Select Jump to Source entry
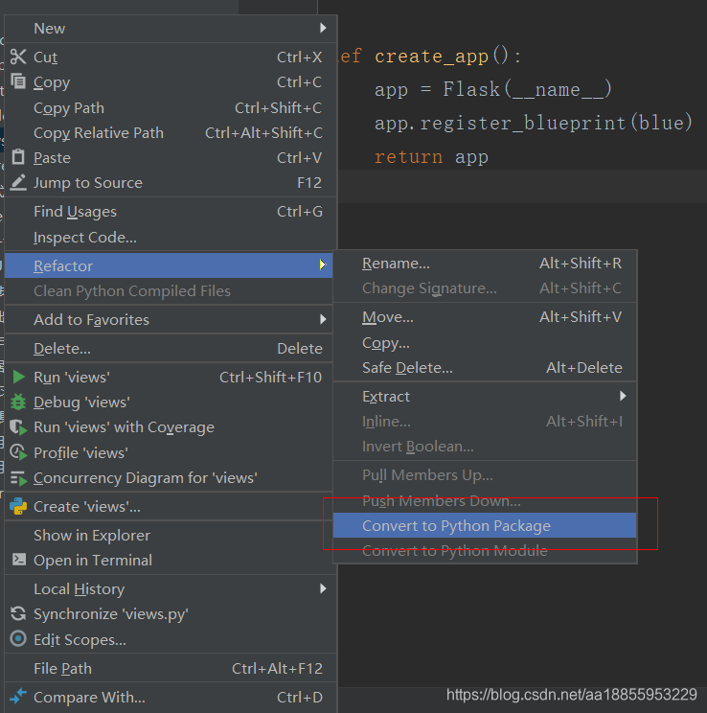Viewport: 707px width, 713px height. coord(171,183)
